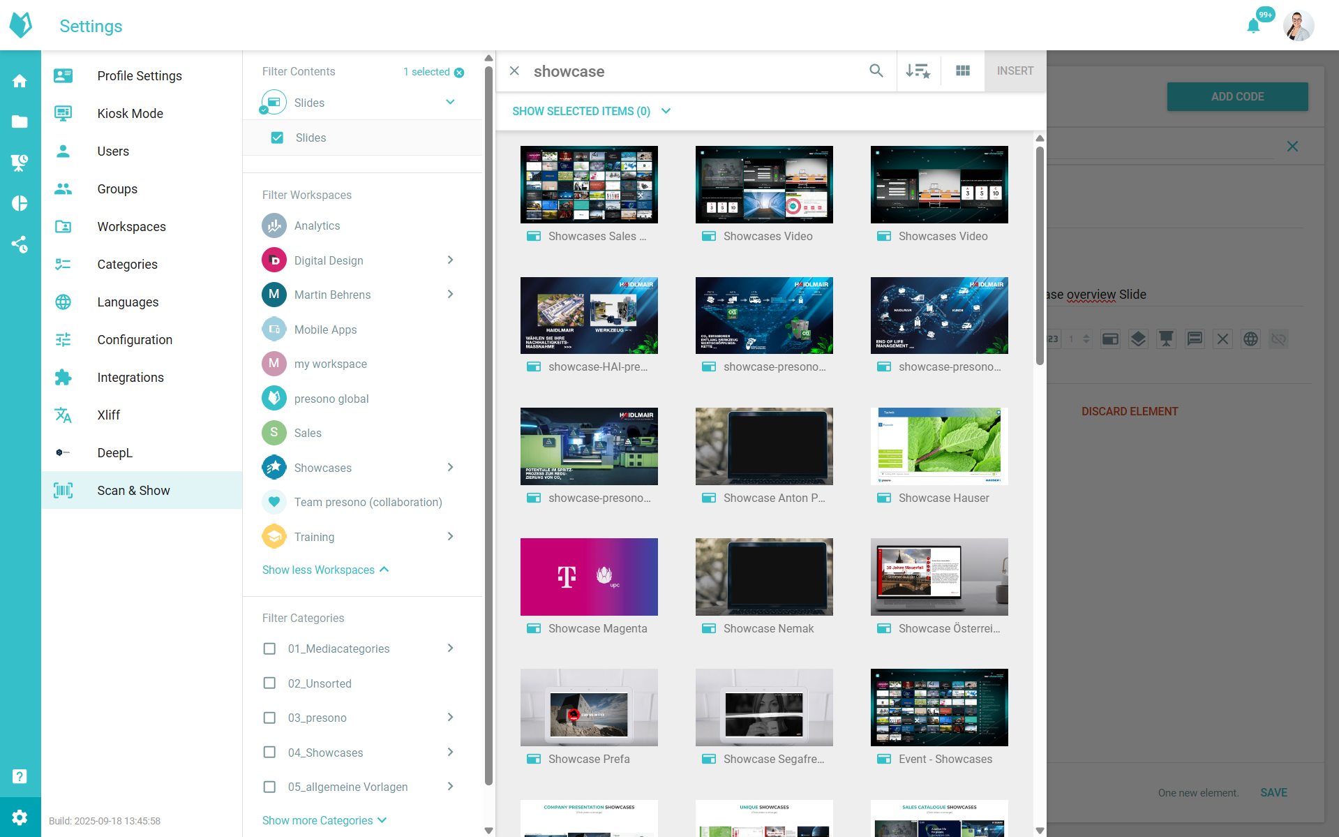Screen dimensions: 1339x837
Task: Switch to grid view icon
Action: [x=963, y=71]
